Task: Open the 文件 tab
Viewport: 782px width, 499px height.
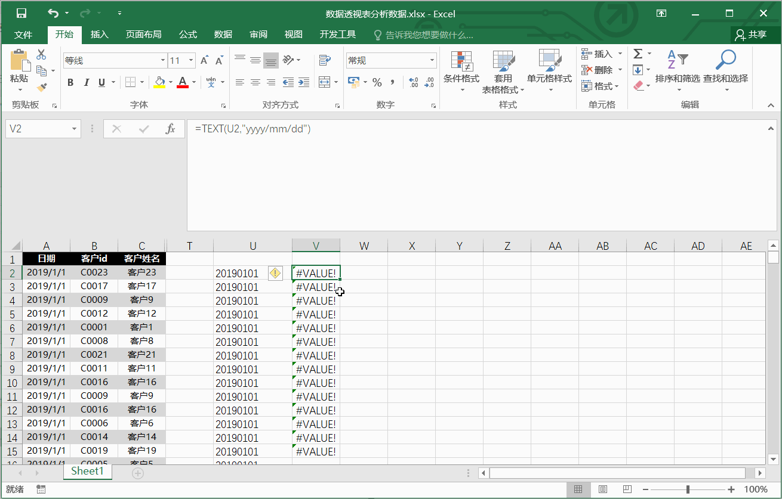Action: click(x=23, y=35)
